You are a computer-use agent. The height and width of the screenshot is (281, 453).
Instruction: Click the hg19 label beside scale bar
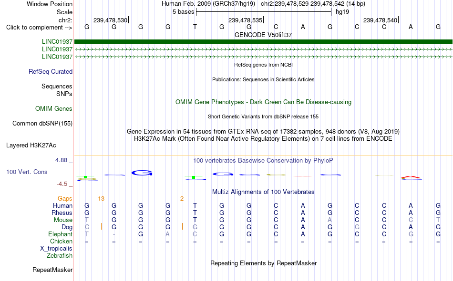[342, 12]
